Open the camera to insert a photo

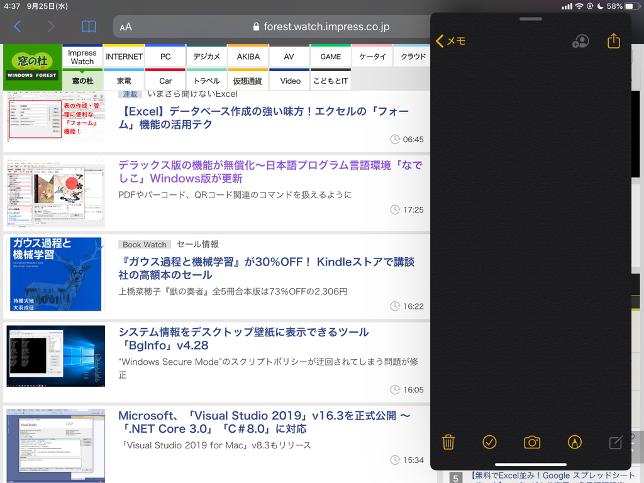[531, 442]
